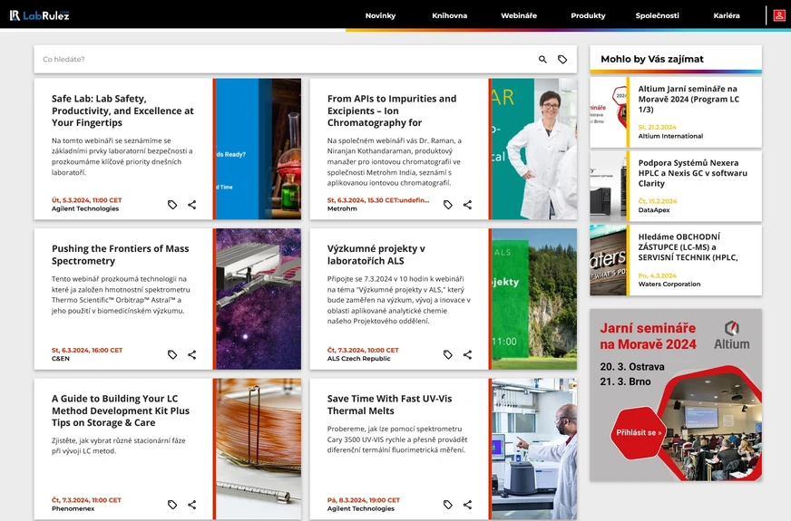The width and height of the screenshot is (791, 521).
Task: Click the Waters sidebar thumbnail
Action: pyautogui.click(x=608, y=260)
